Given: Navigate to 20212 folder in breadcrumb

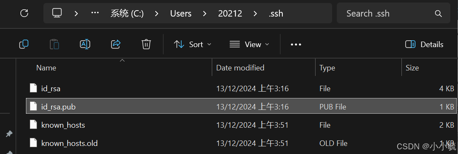Looking at the screenshot, I should click(230, 14).
